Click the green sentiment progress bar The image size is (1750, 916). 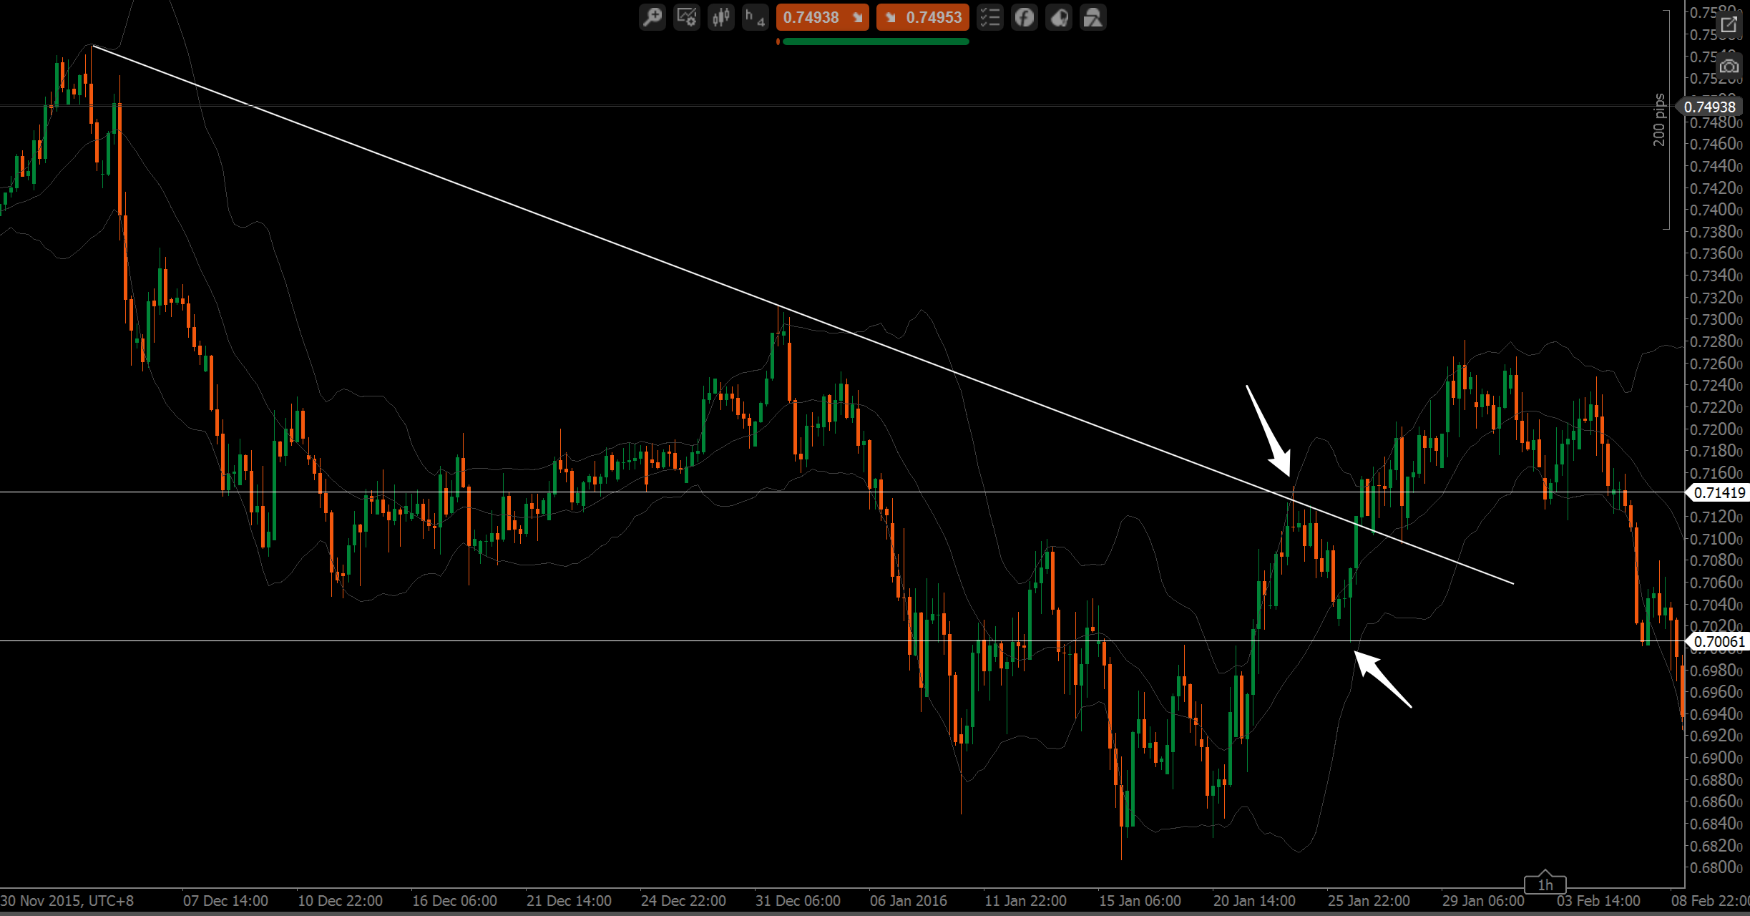[x=876, y=42]
